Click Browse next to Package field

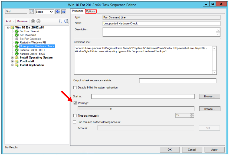tap(210, 109)
